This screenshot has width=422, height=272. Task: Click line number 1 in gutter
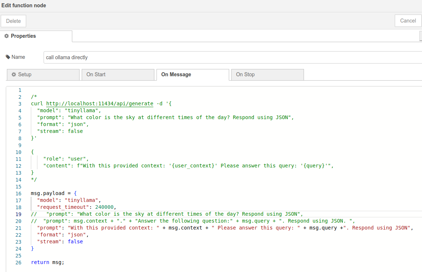[20, 90]
